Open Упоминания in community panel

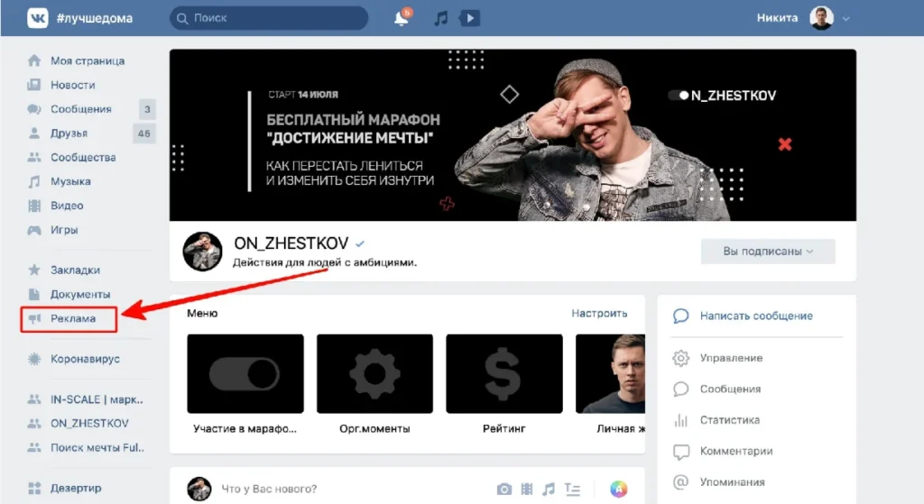[733, 482]
